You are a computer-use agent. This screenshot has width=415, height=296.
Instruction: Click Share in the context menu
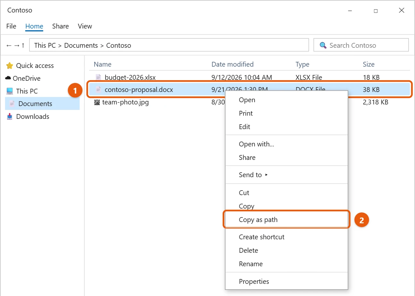point(286,158)
